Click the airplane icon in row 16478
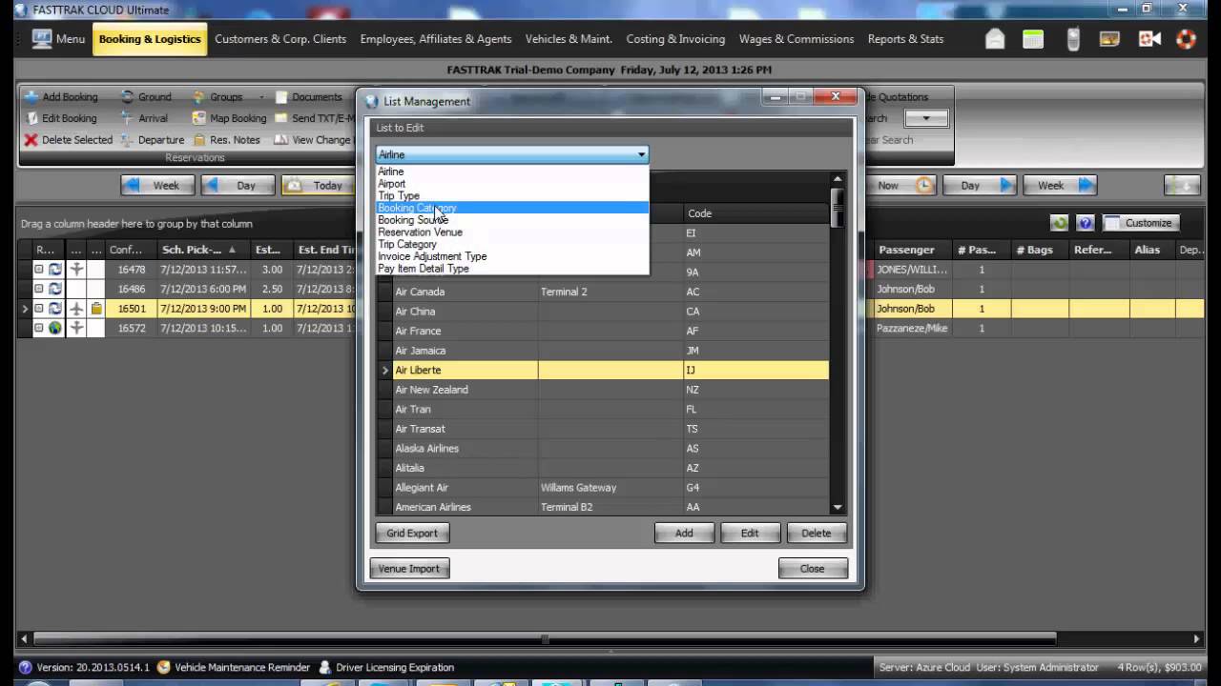1221x686 pixels. 77,270
